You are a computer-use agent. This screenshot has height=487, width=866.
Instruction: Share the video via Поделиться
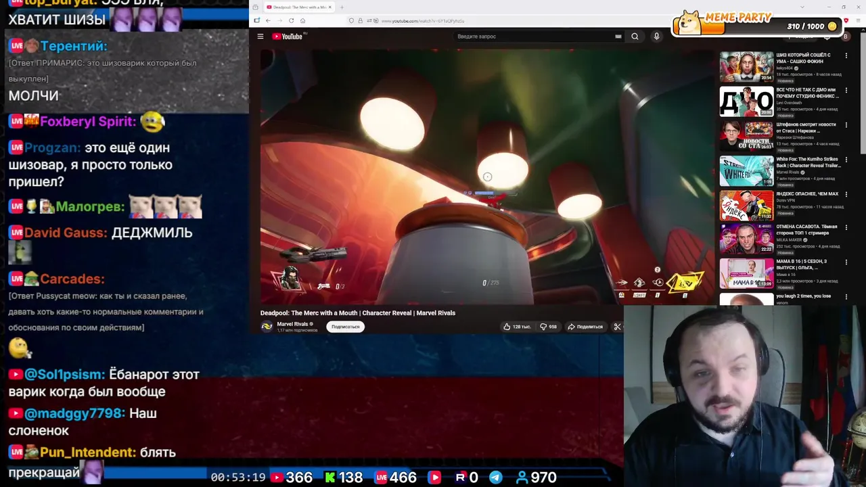pyautogui.click(x=585, y=327)
